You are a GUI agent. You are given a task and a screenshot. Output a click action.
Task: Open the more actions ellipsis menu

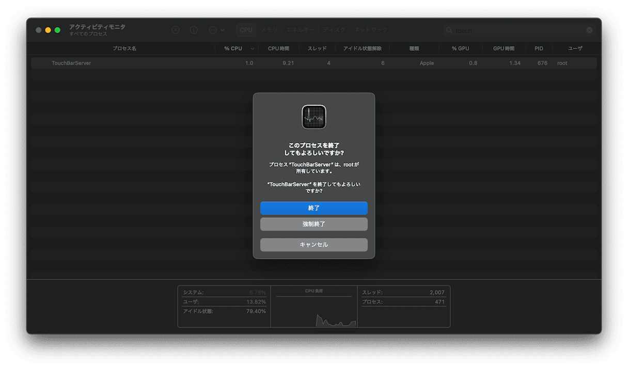coord(216,30)
